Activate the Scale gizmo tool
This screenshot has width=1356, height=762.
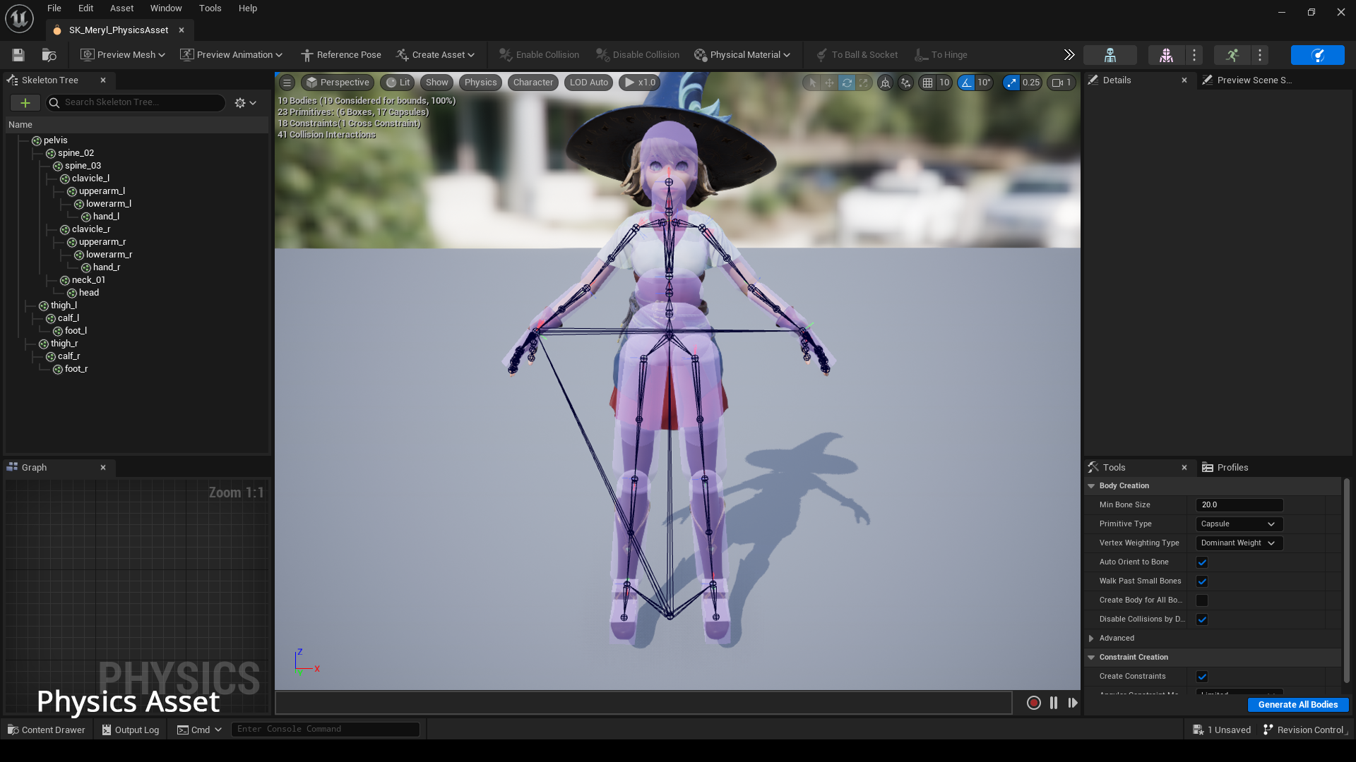pyautogui.click(x=863, y=83)
